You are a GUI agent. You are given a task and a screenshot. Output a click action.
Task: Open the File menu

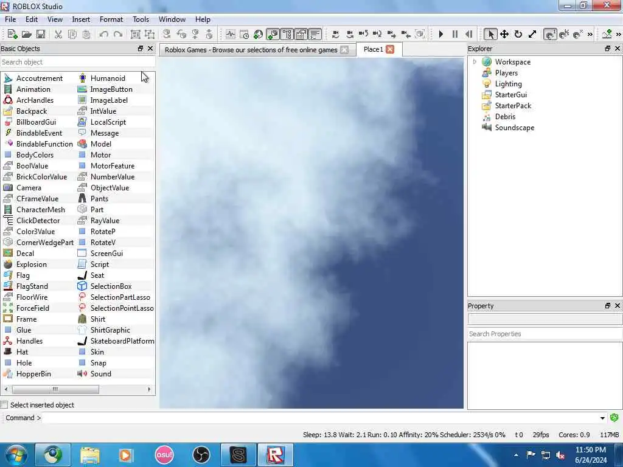pos(10,19)
